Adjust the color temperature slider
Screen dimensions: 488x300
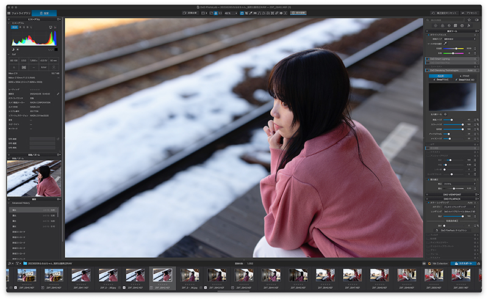pos(454,49)
